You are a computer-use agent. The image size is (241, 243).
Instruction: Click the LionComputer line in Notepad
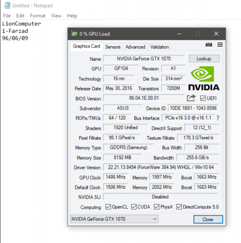(21, 24)
